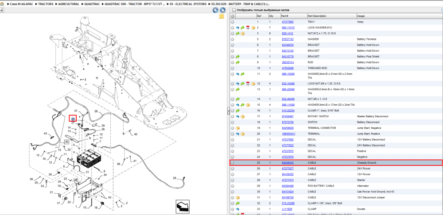Go to the home page icon
The width and height of the screenshot is (443, 215).
pyautogui.click(x=2, y=4)
